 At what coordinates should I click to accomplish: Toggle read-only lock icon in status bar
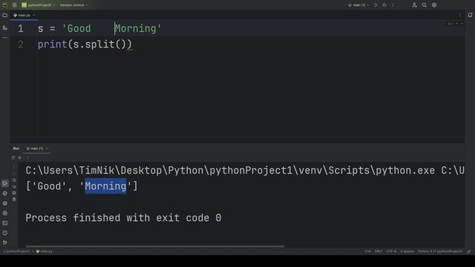(468, 251)
